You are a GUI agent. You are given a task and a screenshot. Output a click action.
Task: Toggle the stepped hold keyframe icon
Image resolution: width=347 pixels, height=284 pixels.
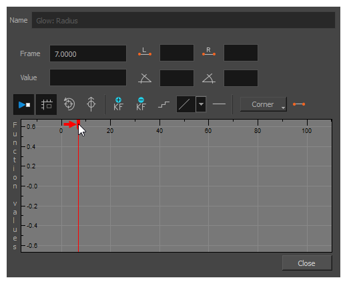(163, 104)
